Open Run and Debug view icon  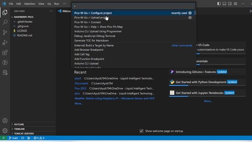coord(5,43)
